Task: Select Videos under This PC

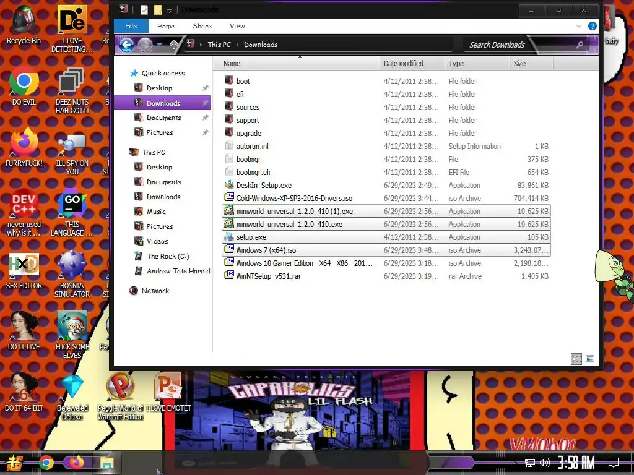Action: tap(157, 241)
